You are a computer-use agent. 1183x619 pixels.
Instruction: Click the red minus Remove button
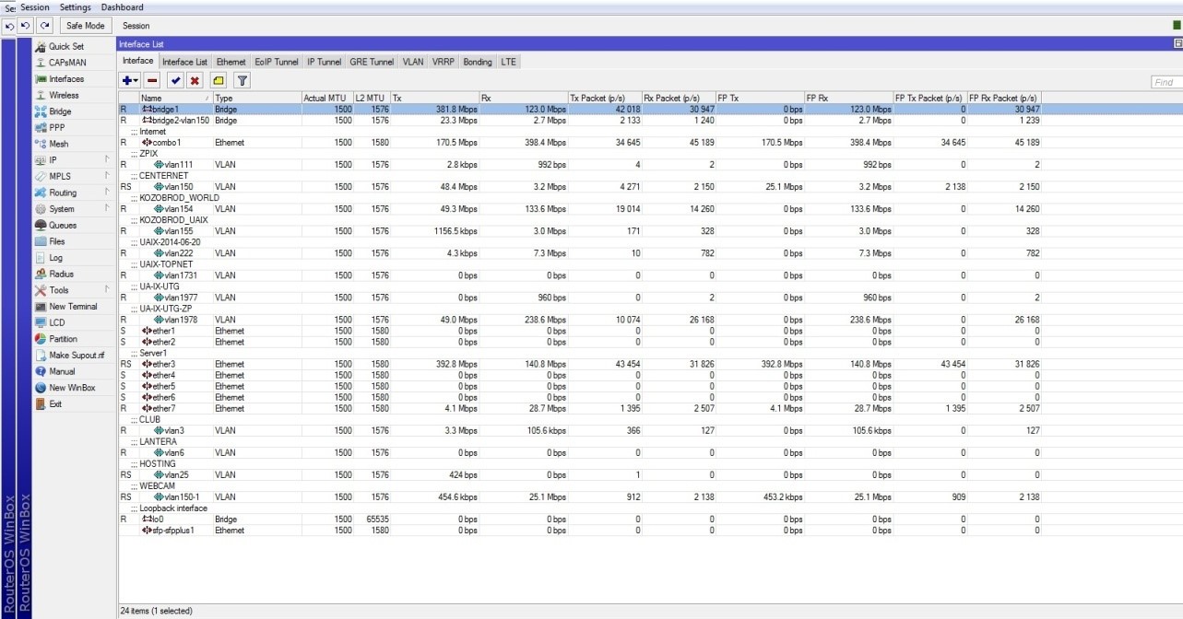(152, 81)
